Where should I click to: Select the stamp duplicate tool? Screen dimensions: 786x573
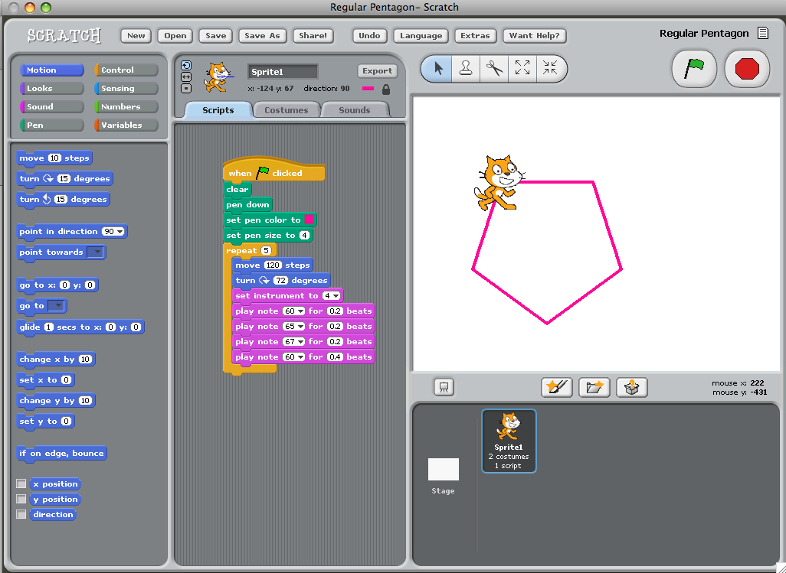point(466,68)
